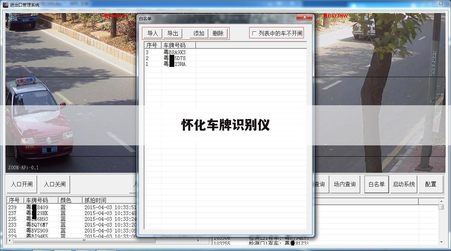Click the left entrance camera video feed
This screenshot has height=251, width=451.
click(x=71, y=93)
